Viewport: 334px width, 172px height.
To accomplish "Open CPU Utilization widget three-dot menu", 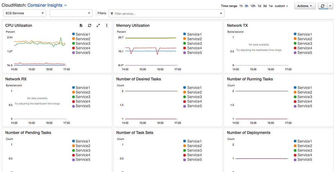I will (107, 25).
